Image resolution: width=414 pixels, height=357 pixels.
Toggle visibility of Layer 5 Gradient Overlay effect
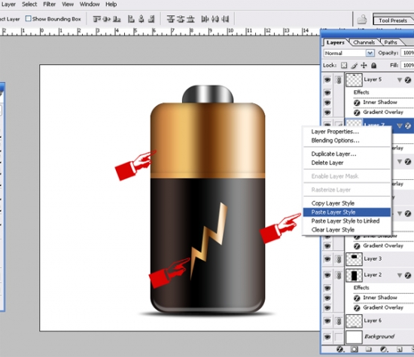point(327,112)
